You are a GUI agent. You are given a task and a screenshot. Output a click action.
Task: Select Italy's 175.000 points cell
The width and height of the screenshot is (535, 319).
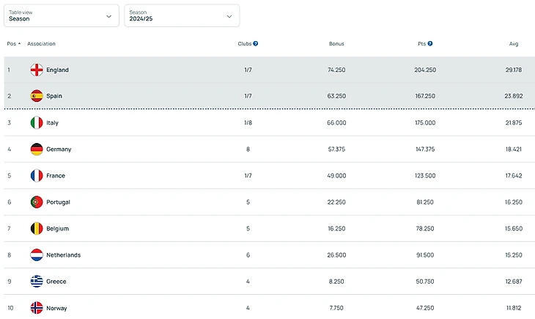pos(425,123)
